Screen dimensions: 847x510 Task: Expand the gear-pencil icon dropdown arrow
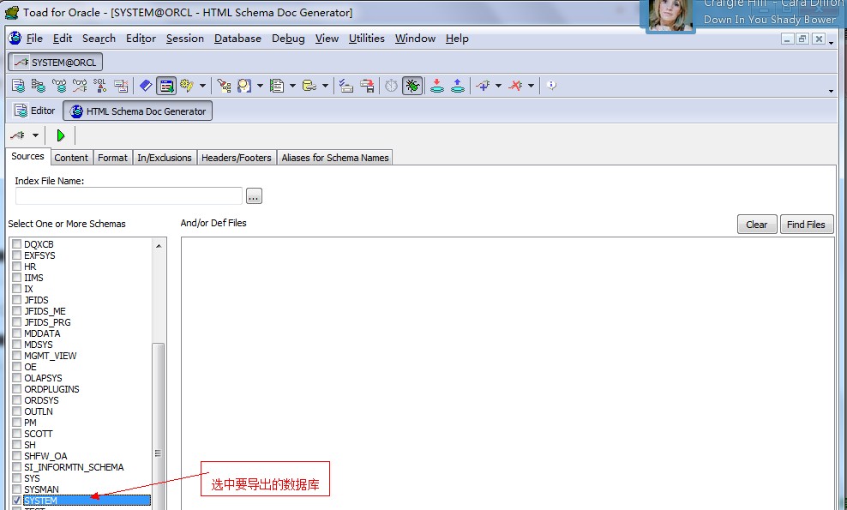pyautogui.click(x=202, y=86)
